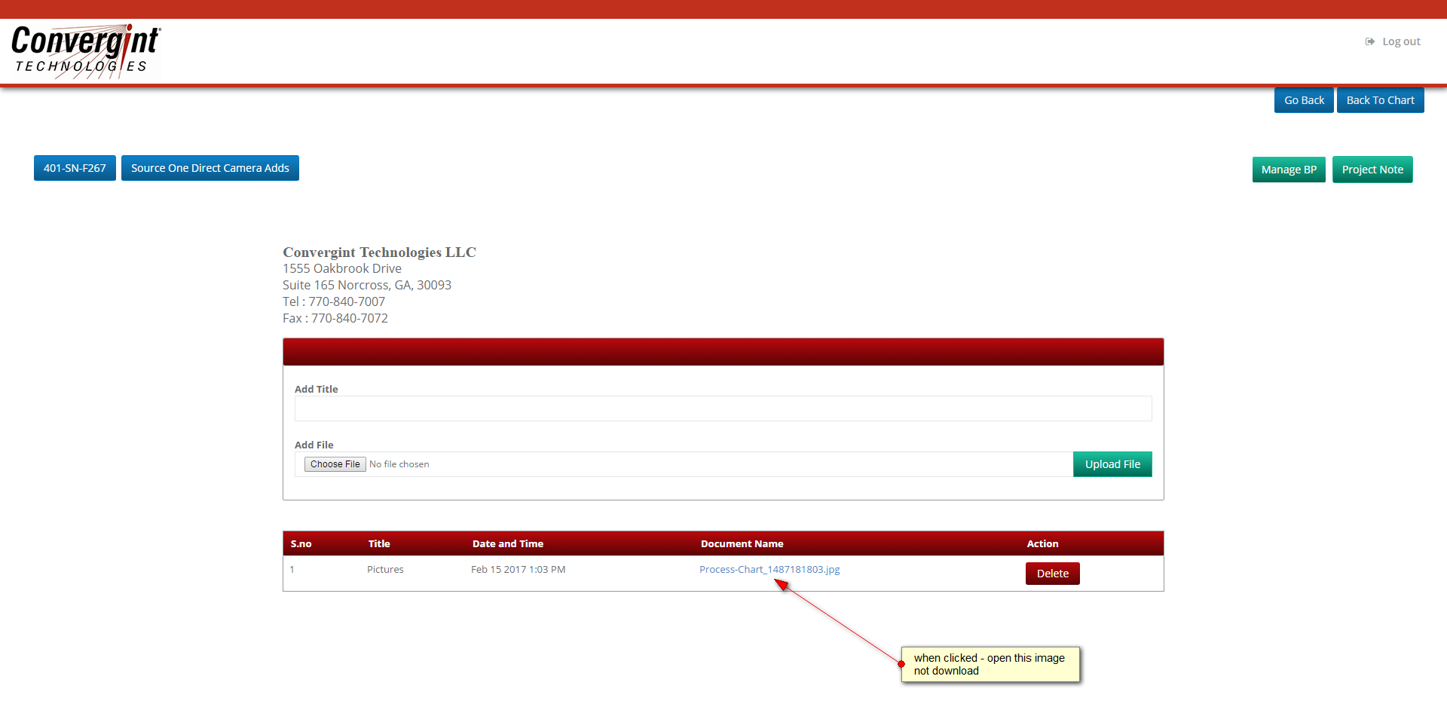This screenshot has height=716, width=1447.
Task: Click the Suite 165 Norcross address line
Action: [x=367, y=285]
